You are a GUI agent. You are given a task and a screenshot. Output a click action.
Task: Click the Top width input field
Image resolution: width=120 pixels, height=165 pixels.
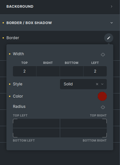click(25, 71)
